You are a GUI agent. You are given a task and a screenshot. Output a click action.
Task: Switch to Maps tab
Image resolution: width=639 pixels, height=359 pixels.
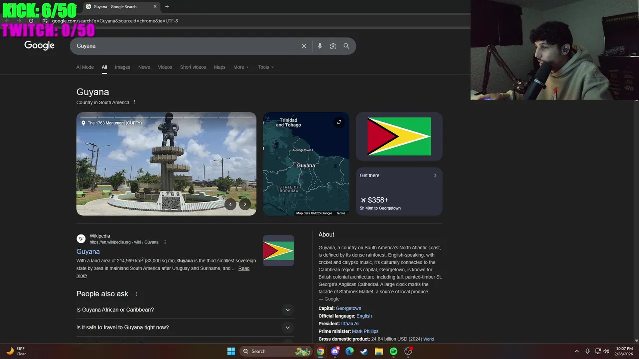pos(220,67)
